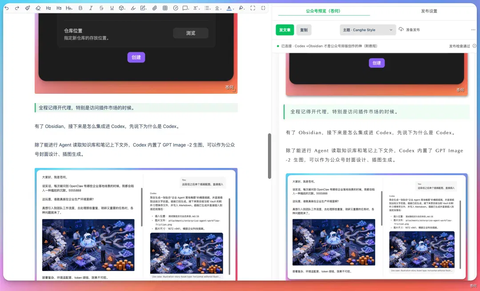This screenshot has height=291, width=480.
Task: Collapse the editor with shrink icon
Action: 263,8
